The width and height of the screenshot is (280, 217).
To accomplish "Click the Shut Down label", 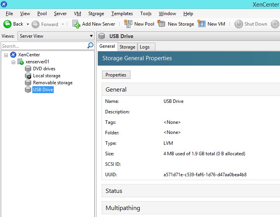I will point(256,24).
